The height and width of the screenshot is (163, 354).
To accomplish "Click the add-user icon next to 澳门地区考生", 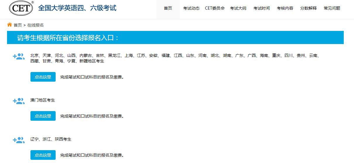I will [x=19, y=101].
